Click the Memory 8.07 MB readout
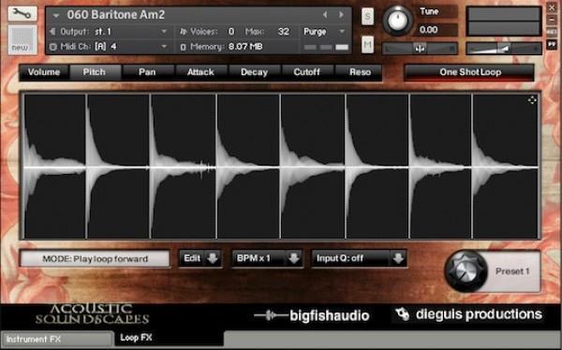 (245, 47)
